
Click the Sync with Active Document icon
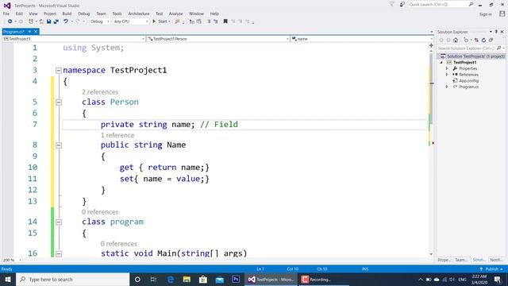[x=476, y=41]
